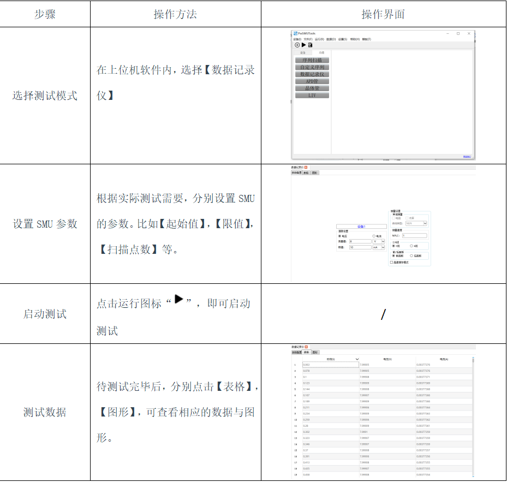
Task: Open the V unit dropdown beside source value
Action: (382, 241)
